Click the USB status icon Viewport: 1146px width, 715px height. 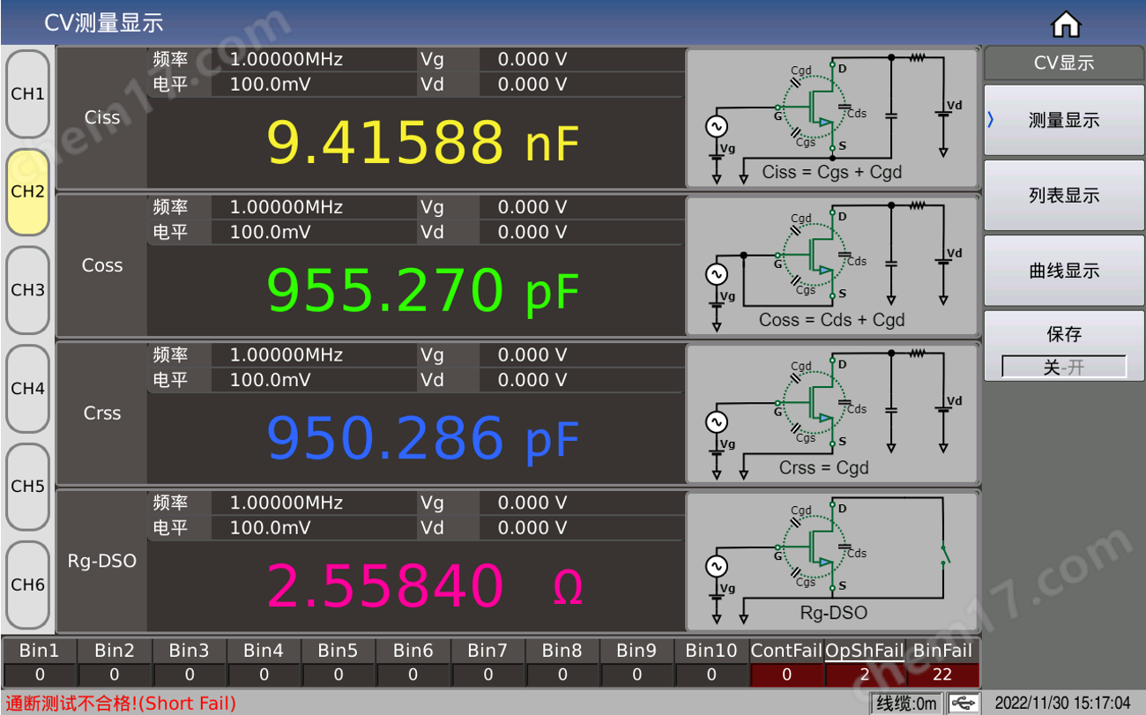click(964, 703)
